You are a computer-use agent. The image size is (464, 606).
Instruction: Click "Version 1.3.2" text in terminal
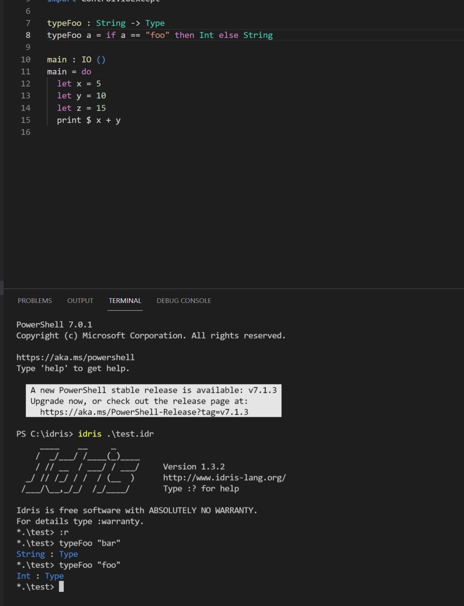[193, 467]
